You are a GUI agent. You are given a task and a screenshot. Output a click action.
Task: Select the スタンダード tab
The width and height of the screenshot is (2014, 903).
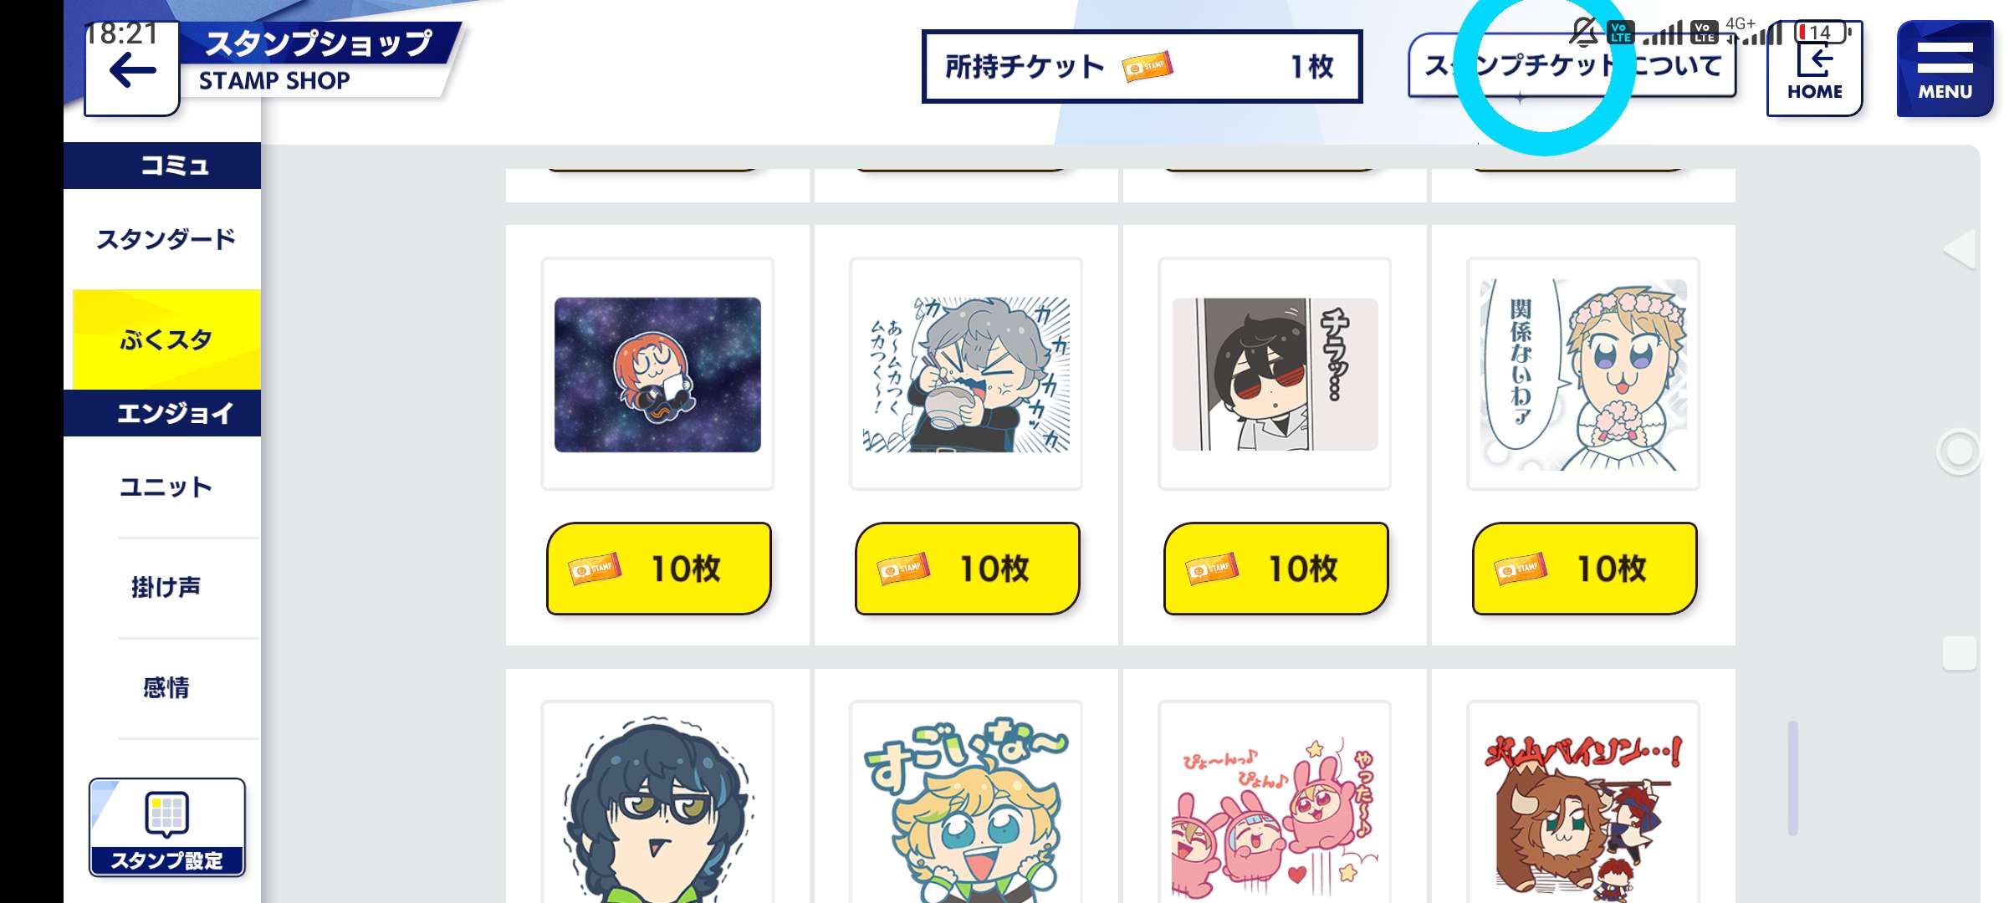click(x=166, y=239)
